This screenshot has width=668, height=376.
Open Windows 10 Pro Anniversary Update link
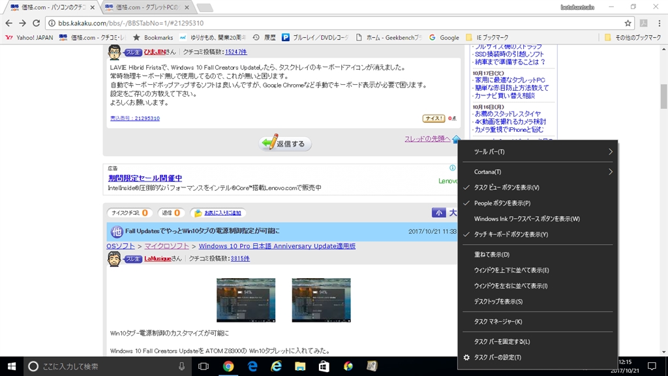[x=277, y=246]
